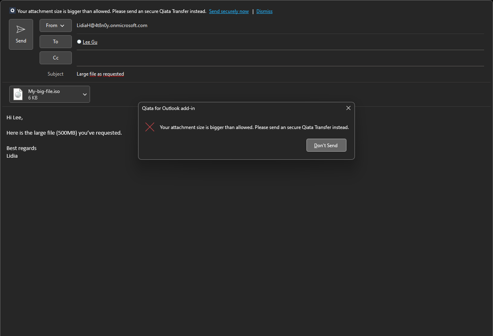This screenshot has width=493, height=336.
Task: Close the Qiata for Outlook add-in dialog
Action: pos(348,108)
